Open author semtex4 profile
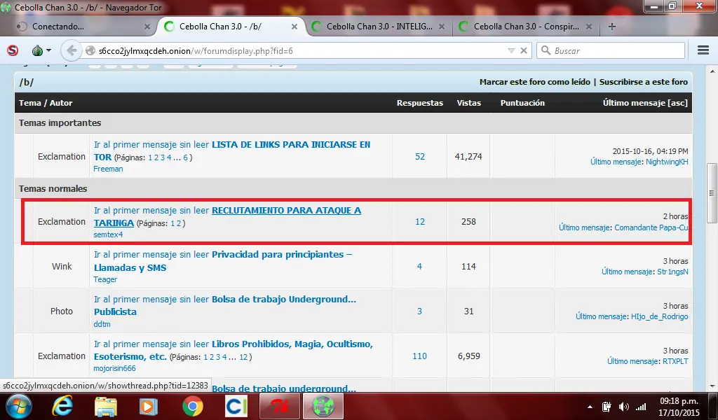Image resolution: width=718 pixels, height=420 pixels. pyautogui.click(x=108, y=234)
